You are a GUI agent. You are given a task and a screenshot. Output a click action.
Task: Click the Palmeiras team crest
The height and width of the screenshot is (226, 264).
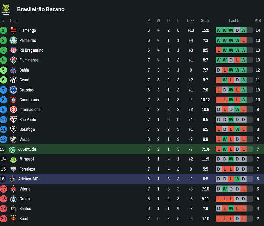[14, 41]
